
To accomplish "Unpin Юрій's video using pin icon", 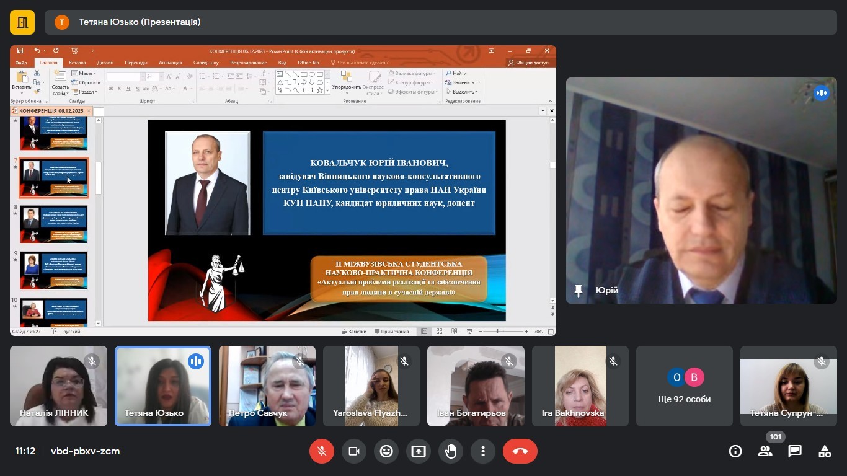I will point(579,291).
